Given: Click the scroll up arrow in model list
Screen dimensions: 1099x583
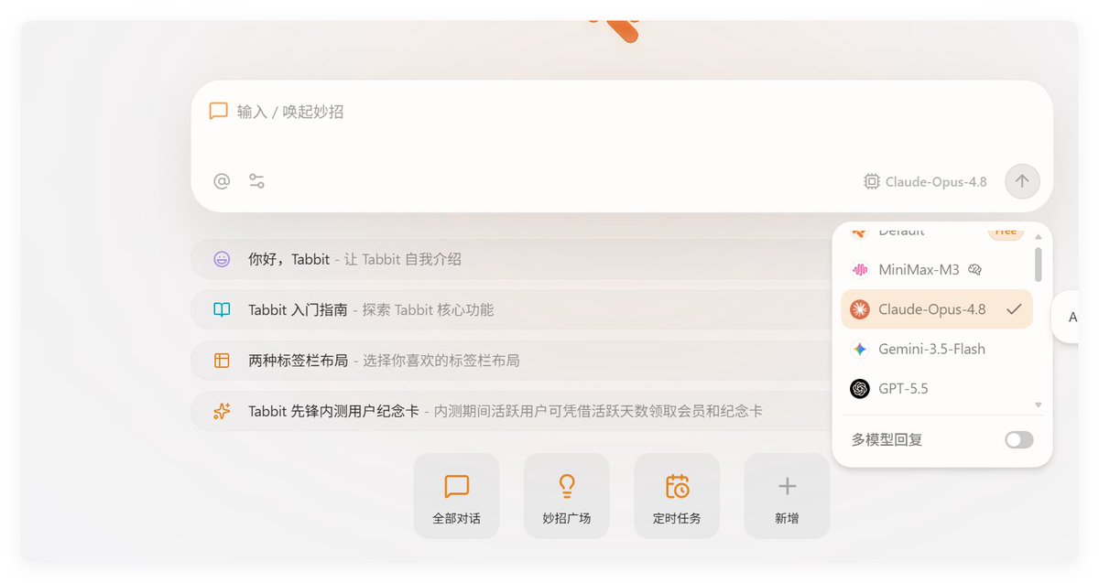Looking at the screenshot, I should tap(1039, 235).
